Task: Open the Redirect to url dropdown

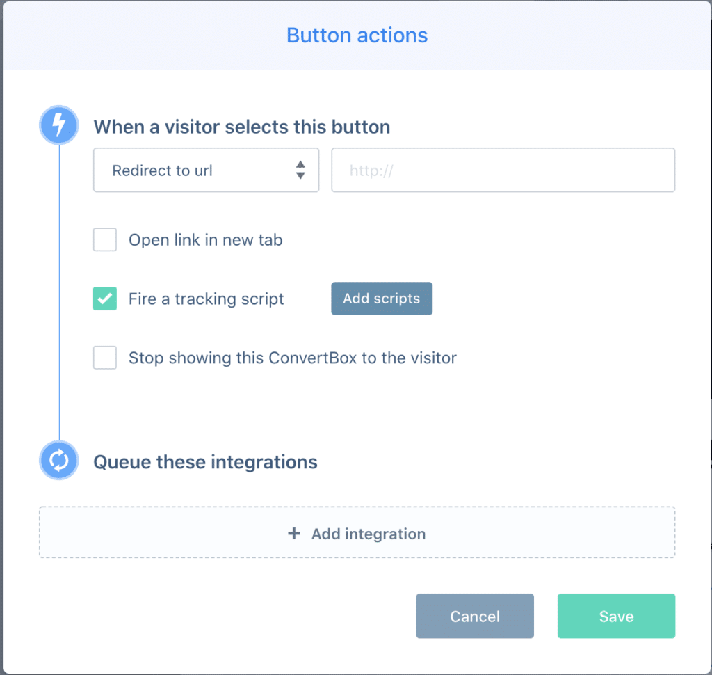Action: (206, 170)
